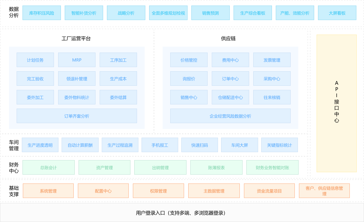Click the 大屏看板 box
This screenshot has width=364, height=222.
[337, 13]
